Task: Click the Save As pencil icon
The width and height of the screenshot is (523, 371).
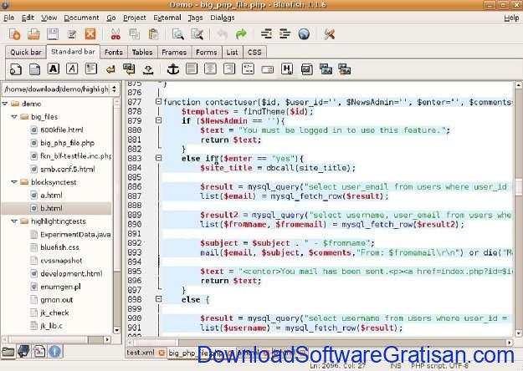Action: coord(71,34)
